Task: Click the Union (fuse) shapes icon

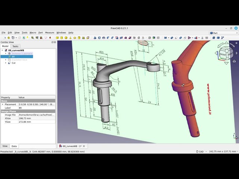Action: (180, 38)
